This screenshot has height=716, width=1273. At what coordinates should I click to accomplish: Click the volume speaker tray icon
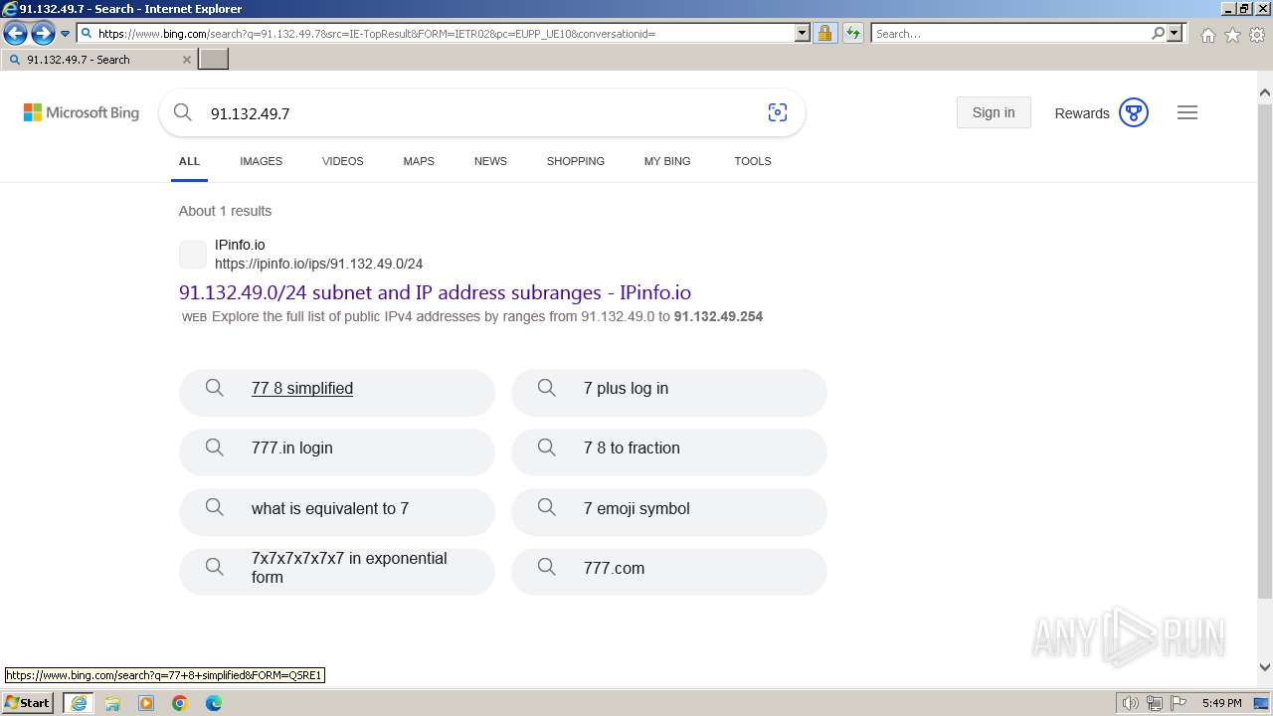pos(1130,703)
